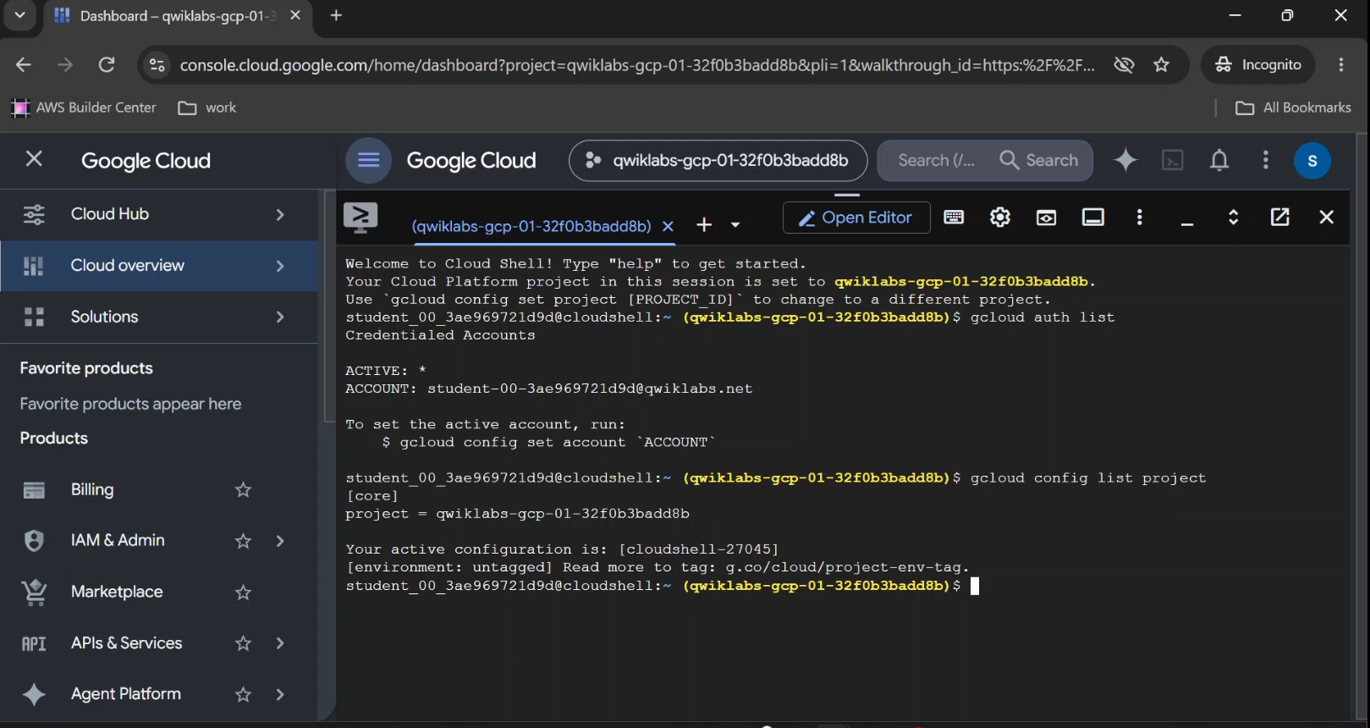Viewport: 1370px width, 728px height.
Task: Click the Open Editor button
Action: [x=856, y=218]
